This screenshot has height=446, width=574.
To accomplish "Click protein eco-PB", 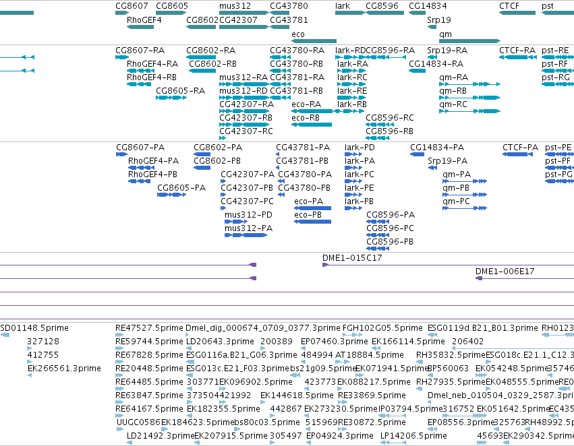I will (312, 222).
